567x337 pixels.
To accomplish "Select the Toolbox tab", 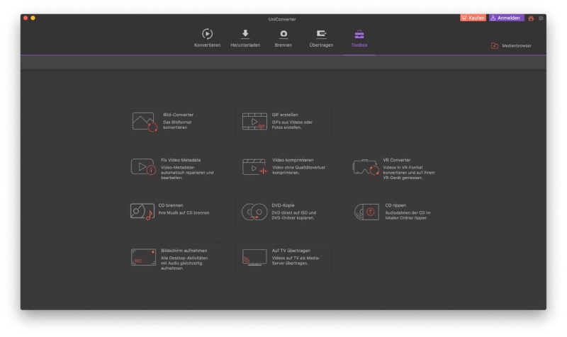I will point(359,38).
